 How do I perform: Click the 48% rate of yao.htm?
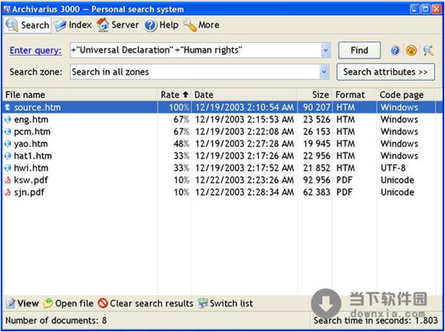(182, 144)
